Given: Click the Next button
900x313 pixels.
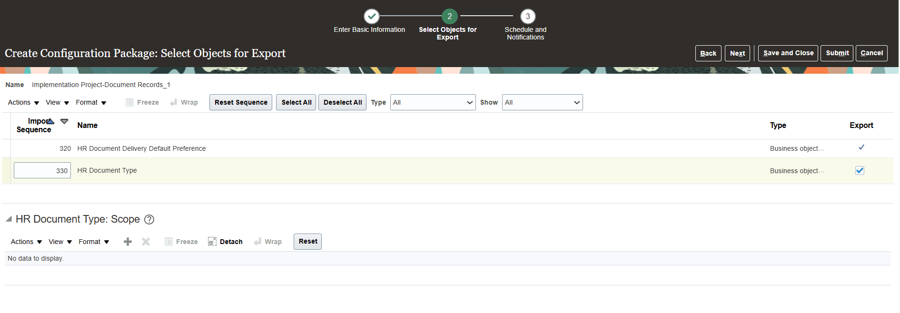Looking at the screenshot, I should (737, 53).
